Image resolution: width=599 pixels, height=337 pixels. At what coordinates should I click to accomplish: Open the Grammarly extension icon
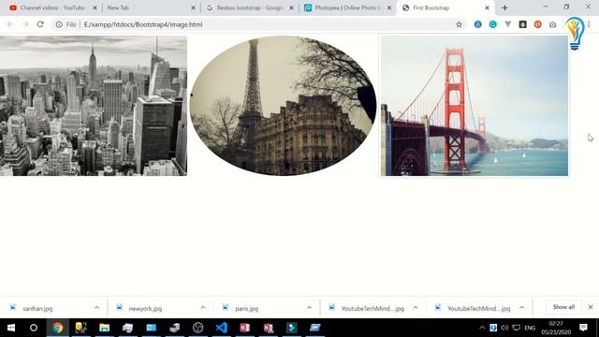click(x=493, y=24)
